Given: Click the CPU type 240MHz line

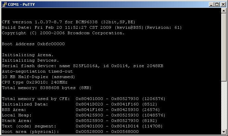Looking at the screenshot, I should [x=35, y=82].
